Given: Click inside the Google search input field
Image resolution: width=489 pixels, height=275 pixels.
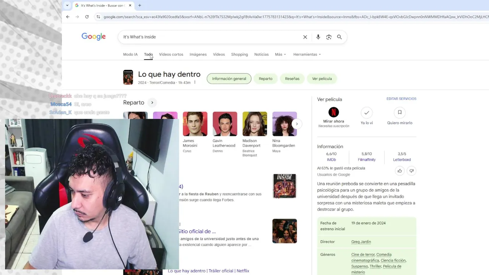Looking at the screenshot, I should pos(210,37).
